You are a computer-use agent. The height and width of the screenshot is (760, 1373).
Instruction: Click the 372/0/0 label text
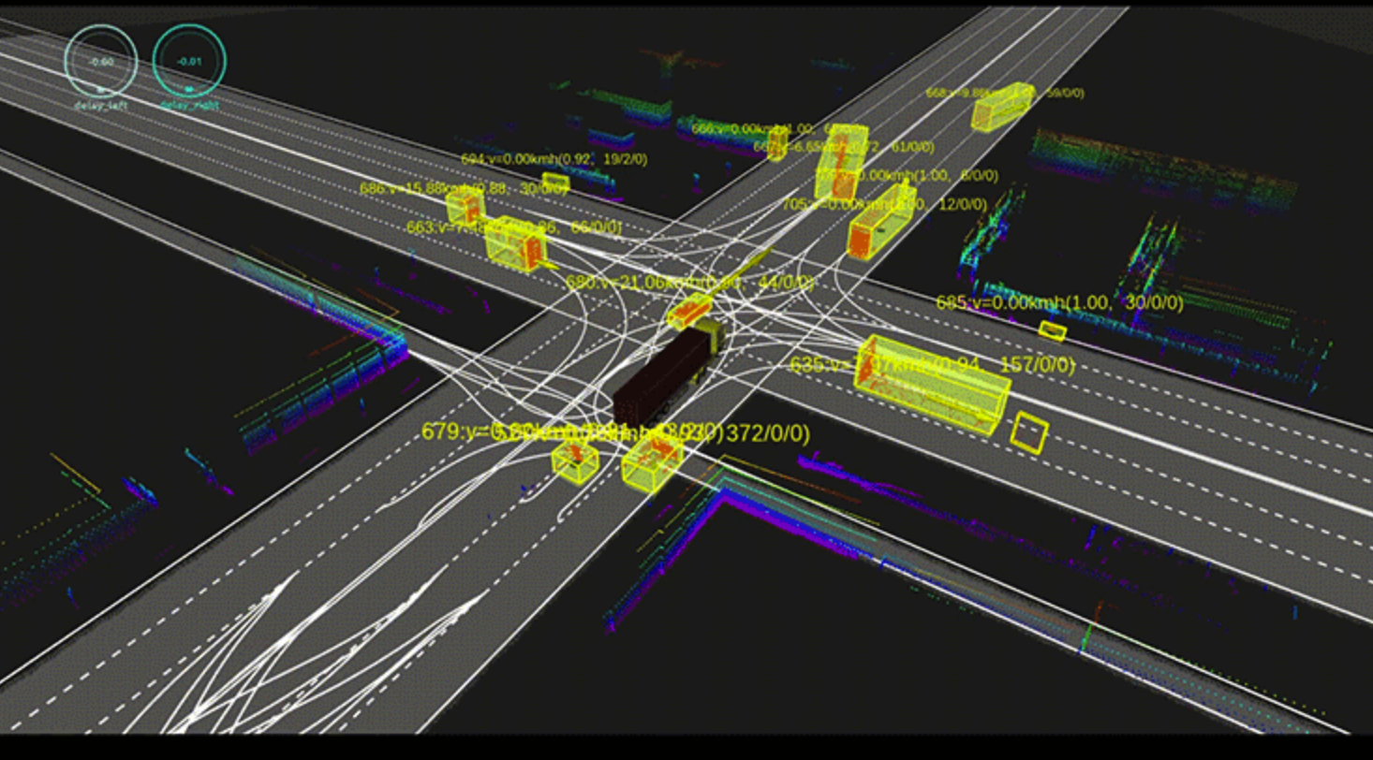pyautogui.click(x=766, y=433)
